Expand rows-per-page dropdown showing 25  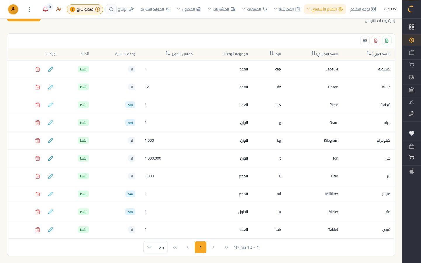coord(156,247)
